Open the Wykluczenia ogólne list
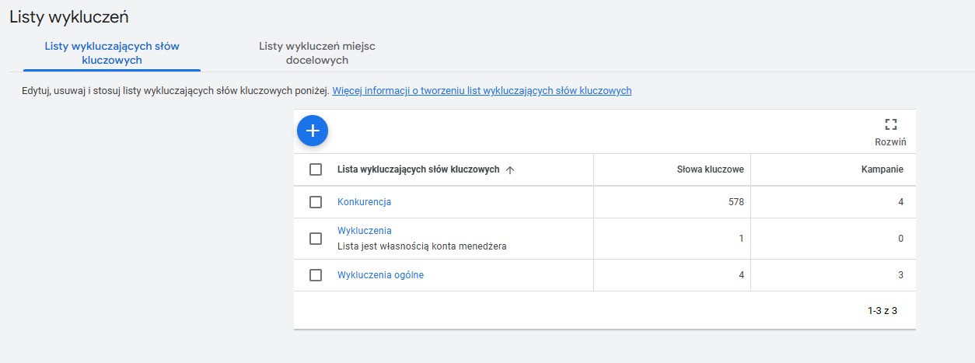975x363 pixels. tap(380, 275)
